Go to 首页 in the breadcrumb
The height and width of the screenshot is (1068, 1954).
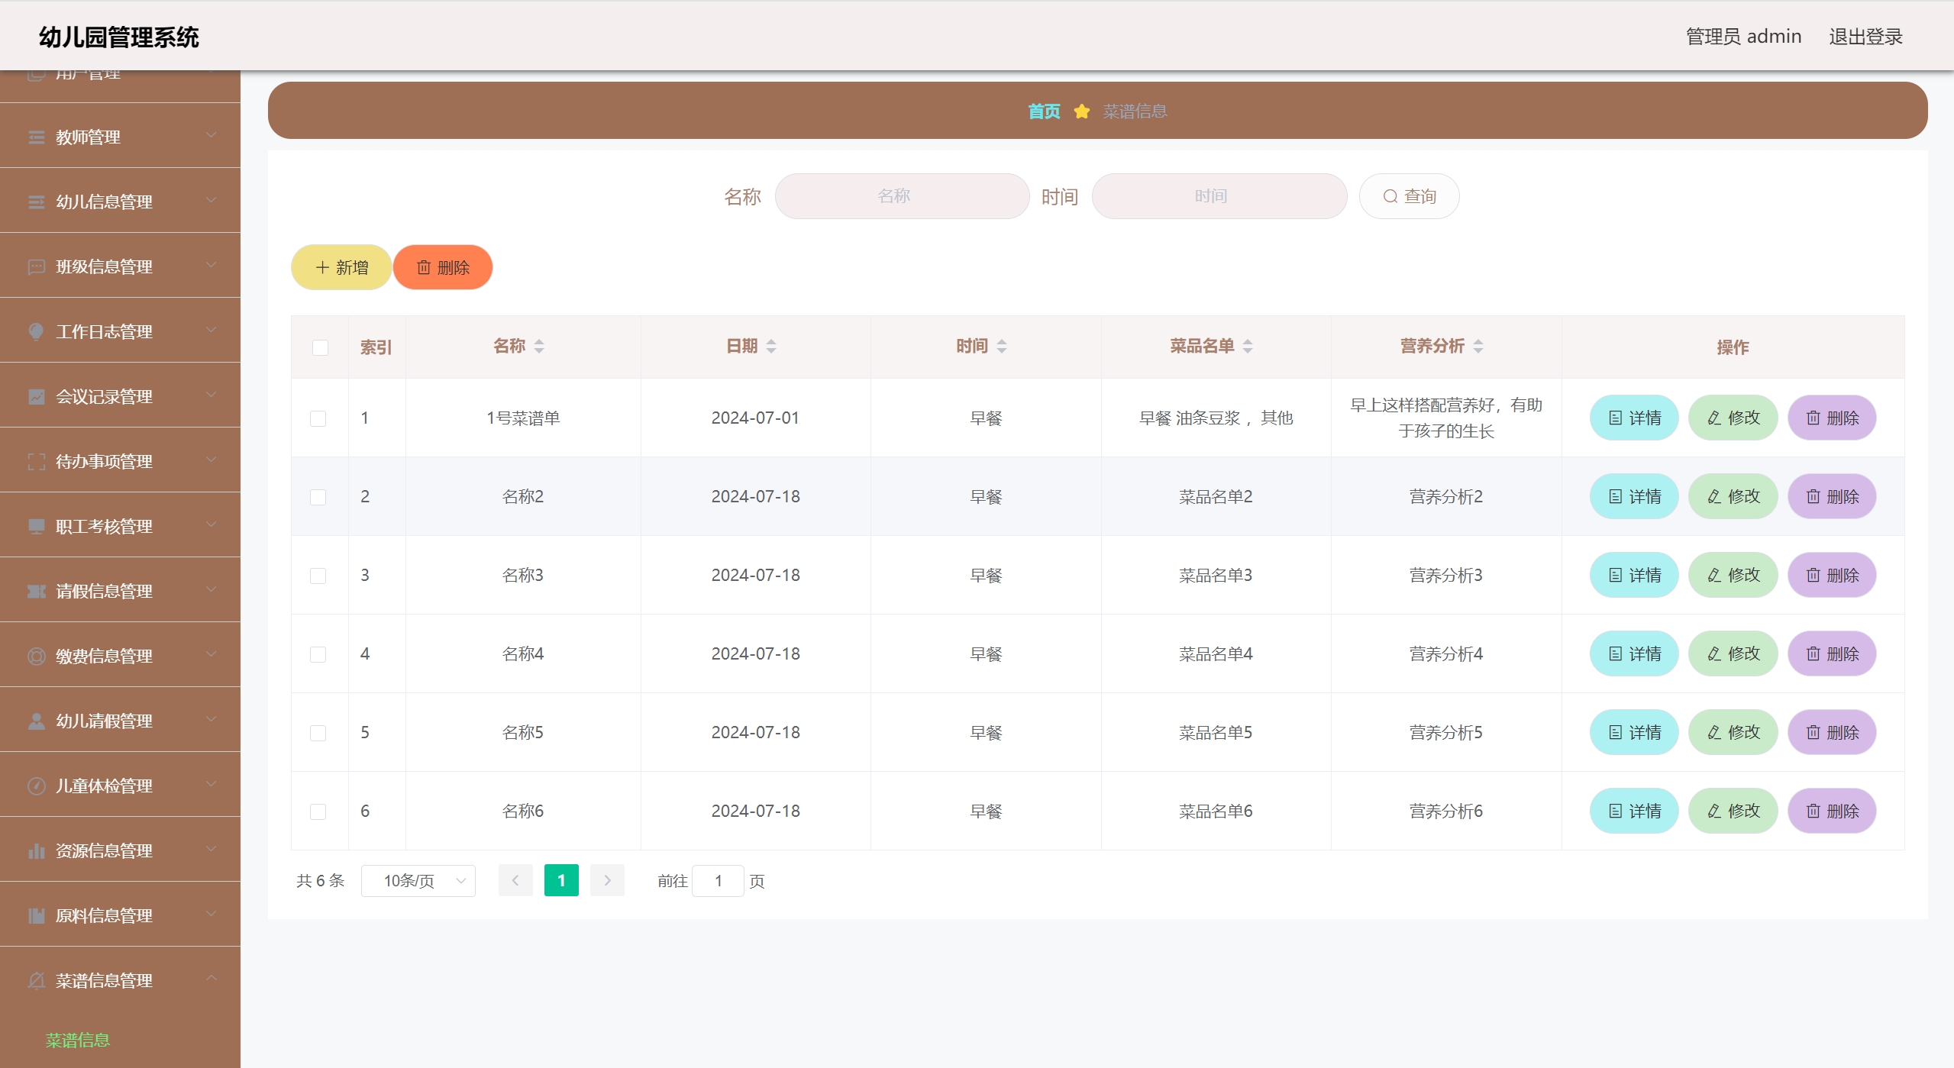point(1043,111)
